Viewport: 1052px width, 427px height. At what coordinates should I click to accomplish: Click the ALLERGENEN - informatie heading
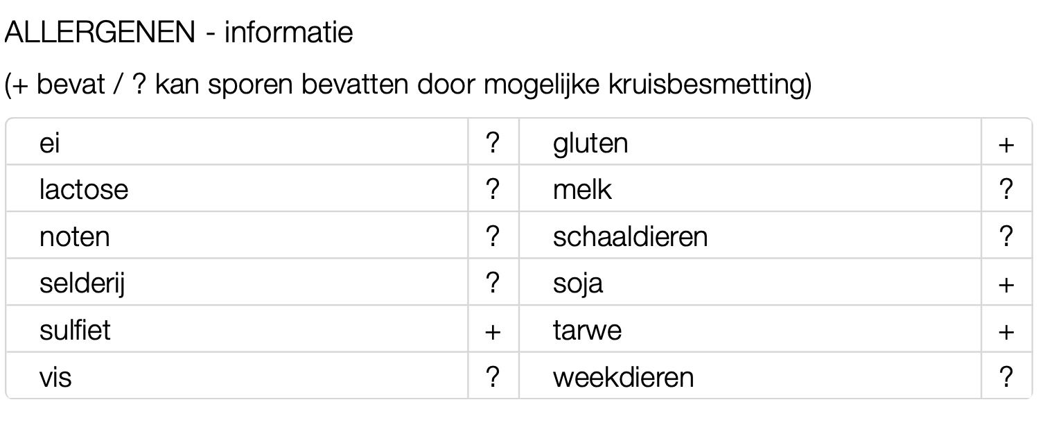pos(179,33)
